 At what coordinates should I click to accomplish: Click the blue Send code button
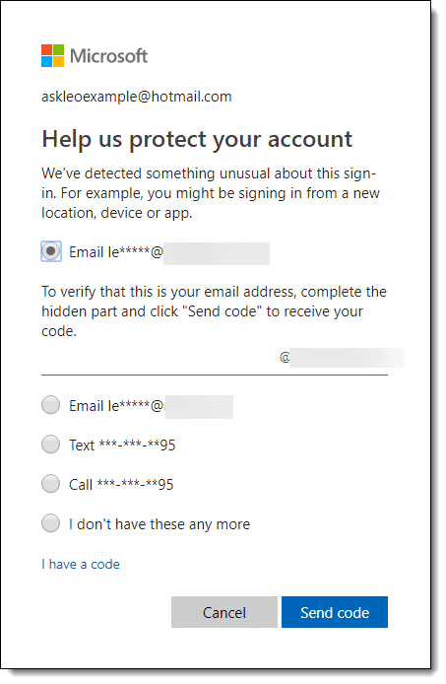point(335,612)
